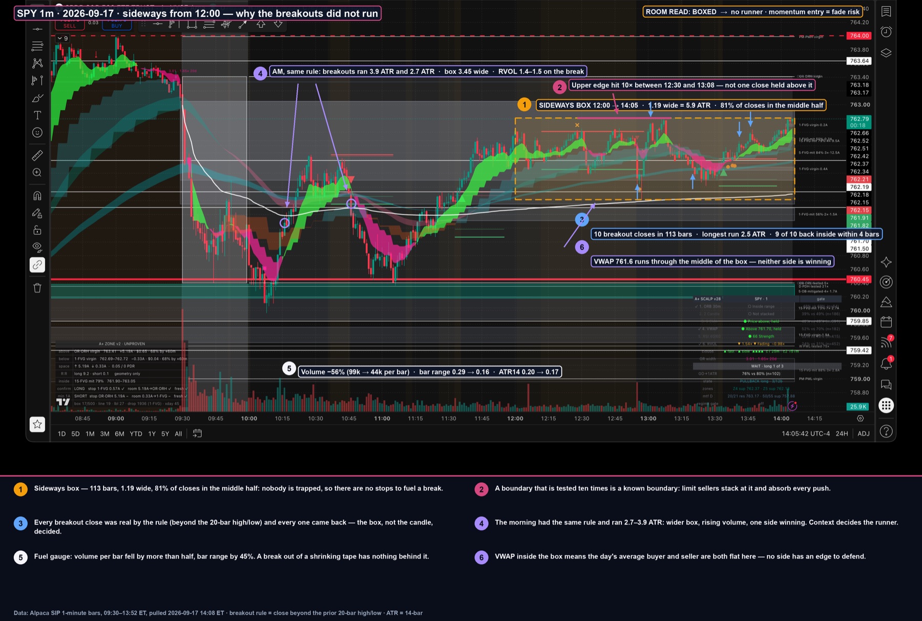
Task: Open the economic calendar panel
Action: [x=886, y=322]
